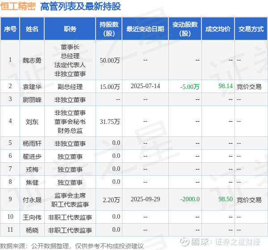Screen dimensions: 268x250
Task: Click 独立董事 in 翟进步's row
Action: pyautogui.click(x=70, y=157)
